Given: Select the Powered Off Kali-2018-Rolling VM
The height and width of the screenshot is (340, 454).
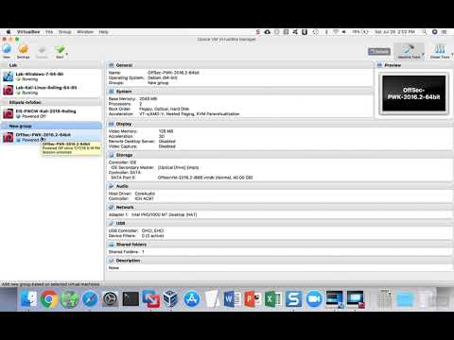Looking at the screenshot, I should pyautogui.click(x=51, y=113).
